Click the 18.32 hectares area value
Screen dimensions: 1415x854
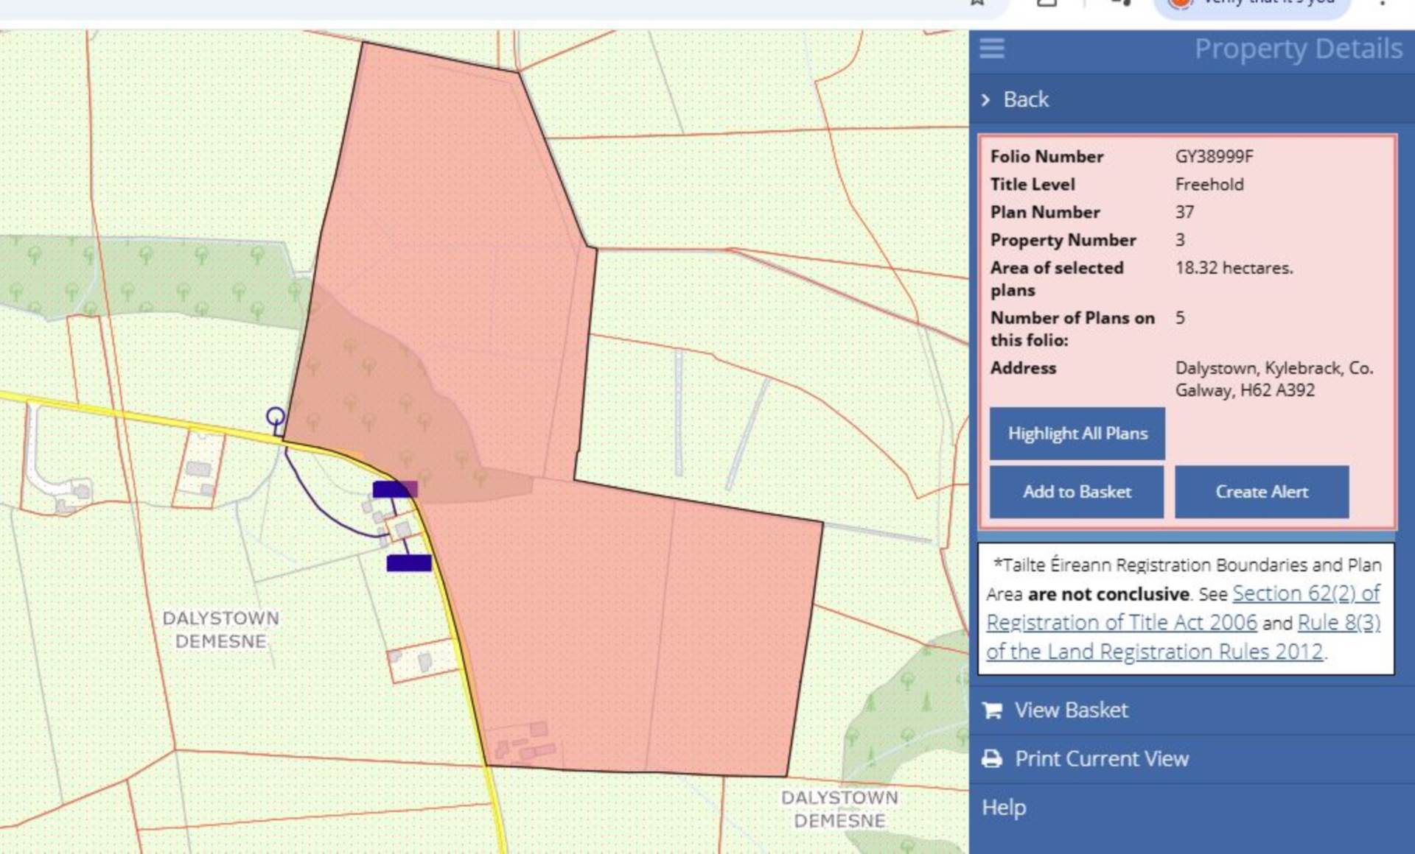pos(1234,268)
